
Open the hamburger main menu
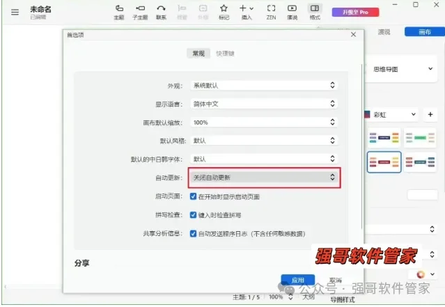15,13
